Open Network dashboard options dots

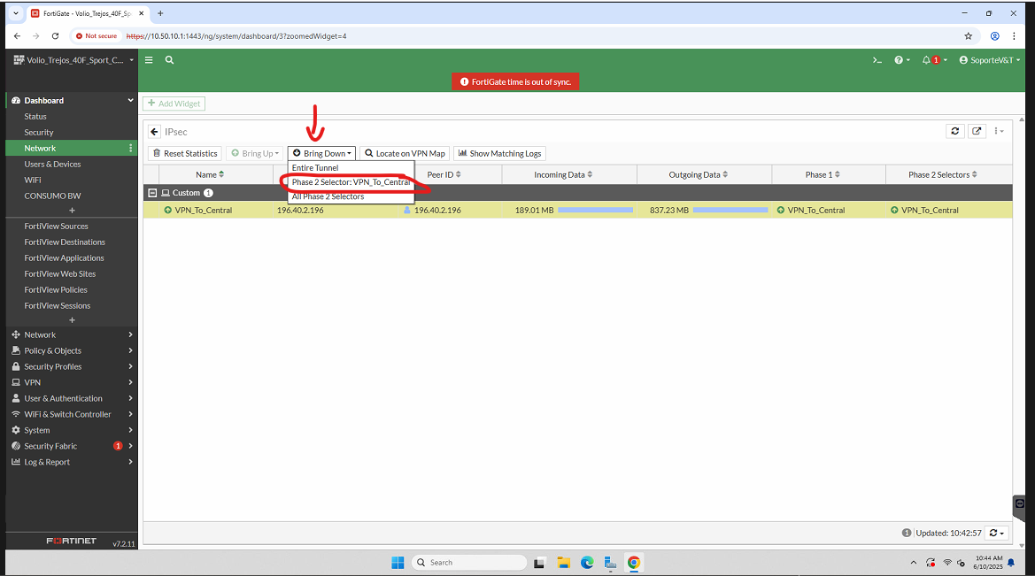click(x=131, y=149)
